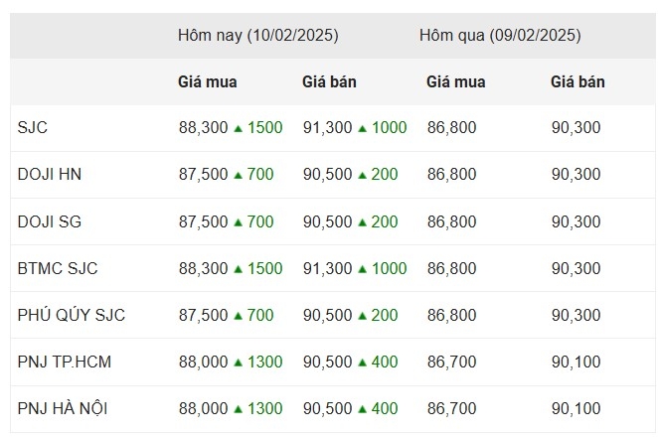Click PNJ HÀ NỘI's green Giá bán arrow
The height and width of the screenshot is (437, 658).
[x=362, y=408]
